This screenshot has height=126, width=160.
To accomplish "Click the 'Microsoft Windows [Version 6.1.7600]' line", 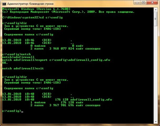I will pos(36,9).
